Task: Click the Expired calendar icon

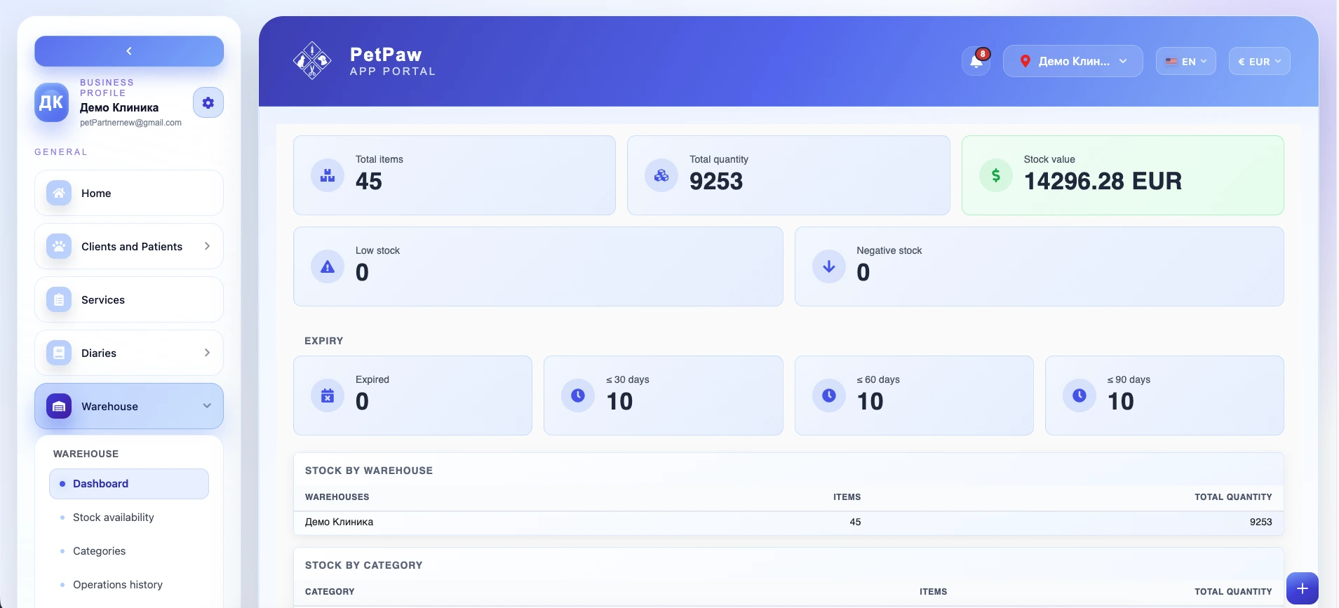Action: pyautogui.click(x=328, y=396)
